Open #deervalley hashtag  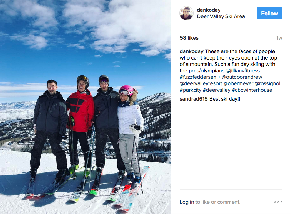pos(216,90)
